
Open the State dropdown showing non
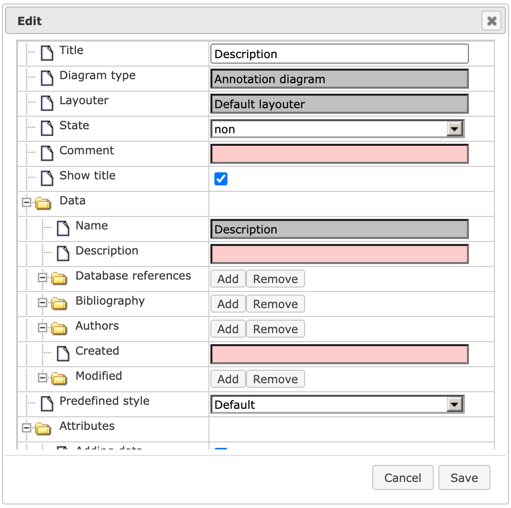click(x=338, y=129)
